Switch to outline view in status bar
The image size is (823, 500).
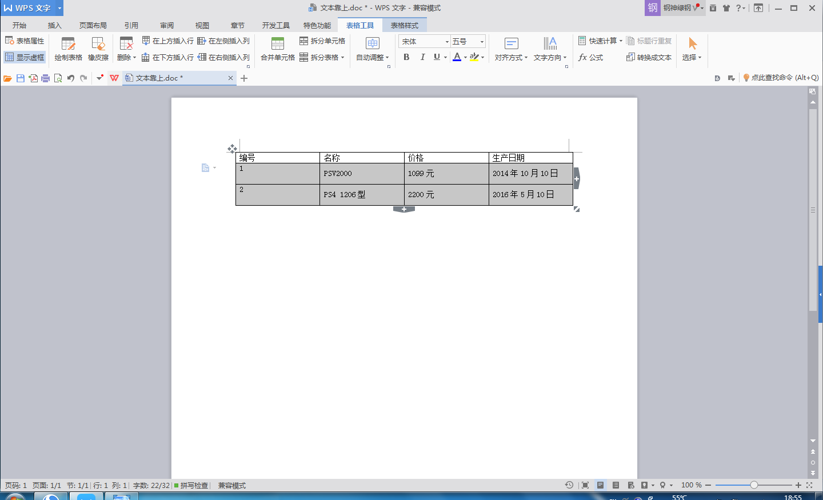pyautogui.click(x=616, y=485)
